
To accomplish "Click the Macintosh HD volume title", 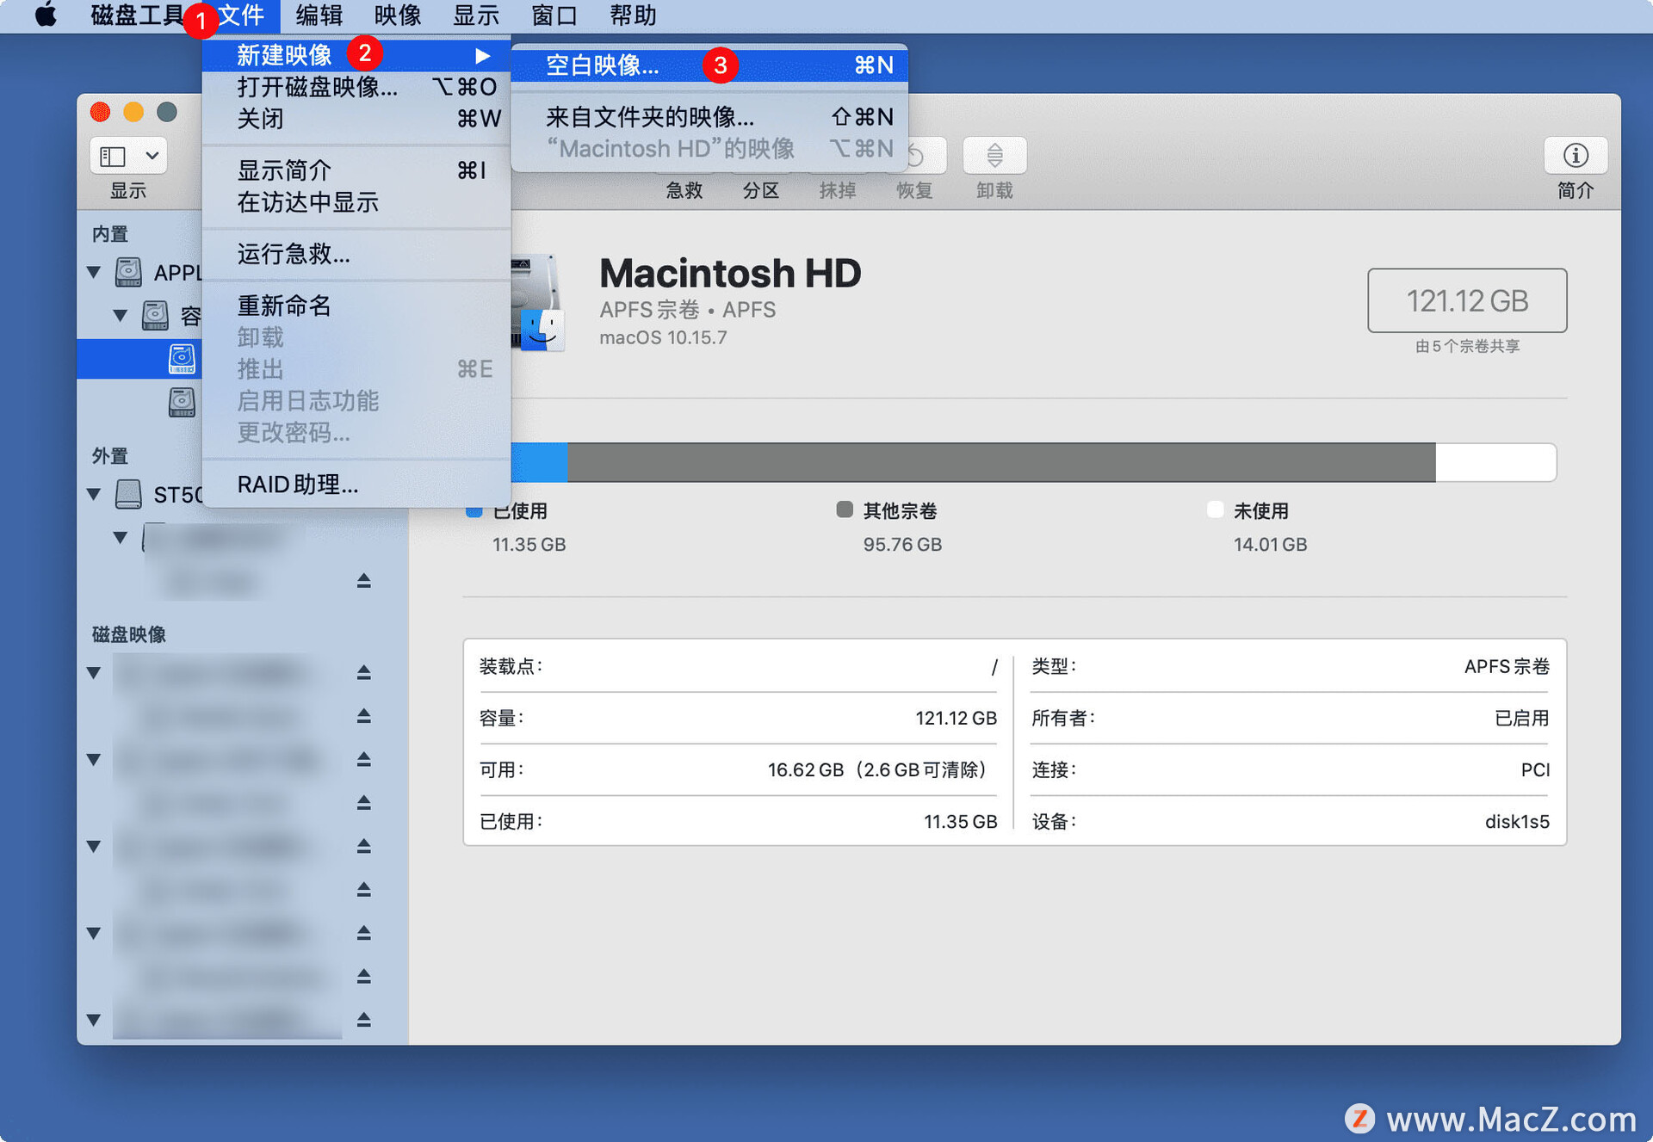I will point(730,274).
